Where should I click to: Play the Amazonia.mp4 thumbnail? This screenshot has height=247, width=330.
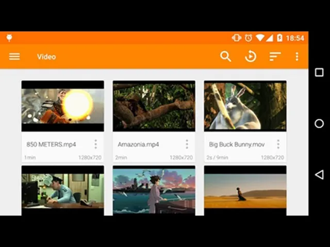pyautogui.click(x=154, y=106)
